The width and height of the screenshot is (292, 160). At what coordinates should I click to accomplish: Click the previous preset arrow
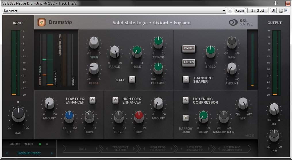point(7,153)
